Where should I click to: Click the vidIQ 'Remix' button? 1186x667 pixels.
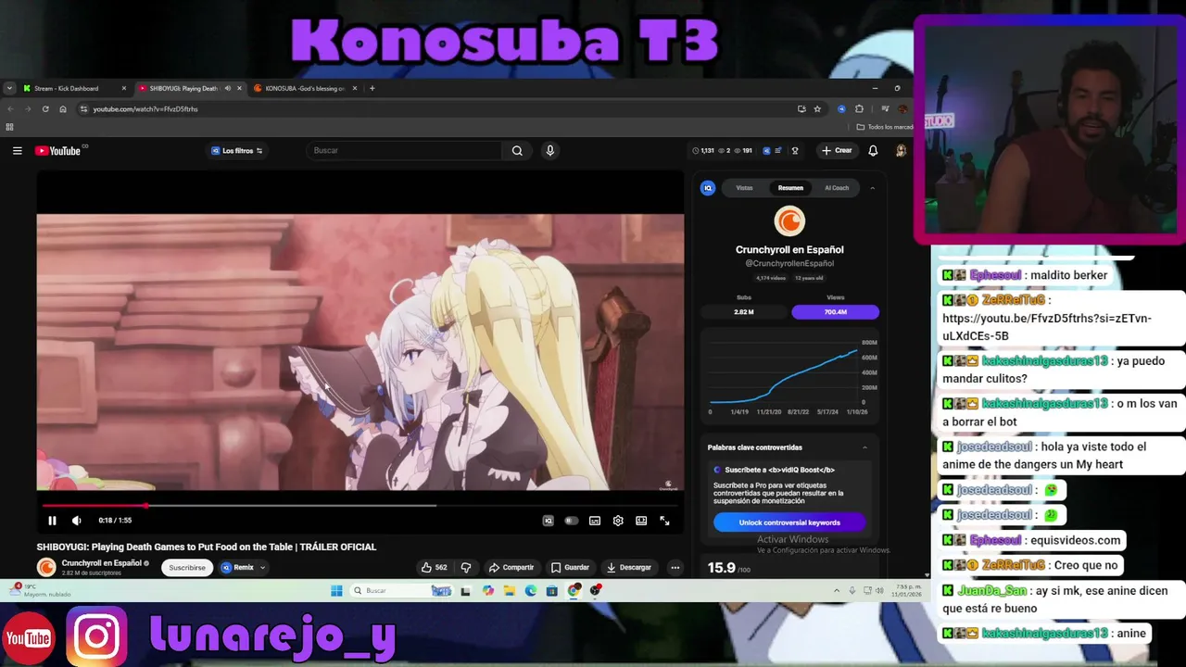tap(237, 567)
